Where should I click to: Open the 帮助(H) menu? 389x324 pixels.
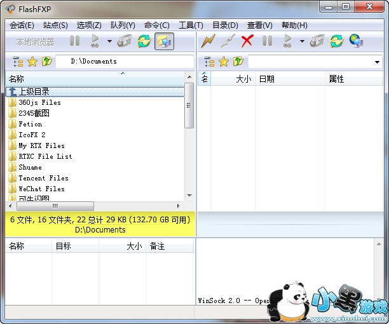point(294,25)
